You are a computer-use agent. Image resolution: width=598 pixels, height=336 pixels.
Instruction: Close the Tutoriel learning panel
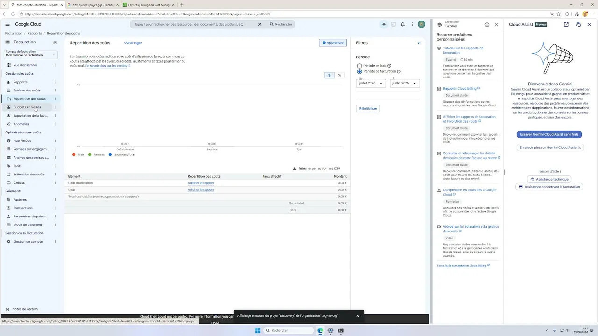coord(496,25)
